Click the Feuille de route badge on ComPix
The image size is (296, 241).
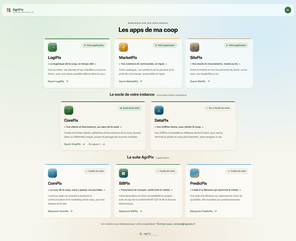95,171
